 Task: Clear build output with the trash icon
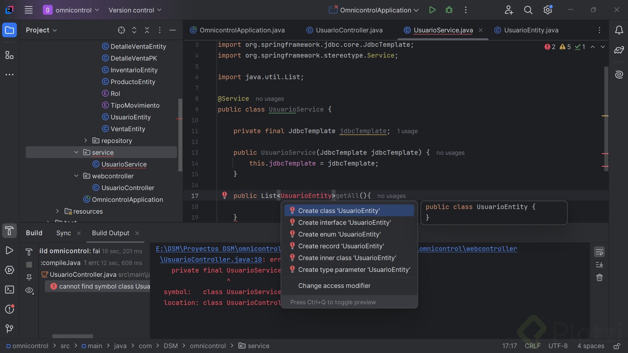599,278
